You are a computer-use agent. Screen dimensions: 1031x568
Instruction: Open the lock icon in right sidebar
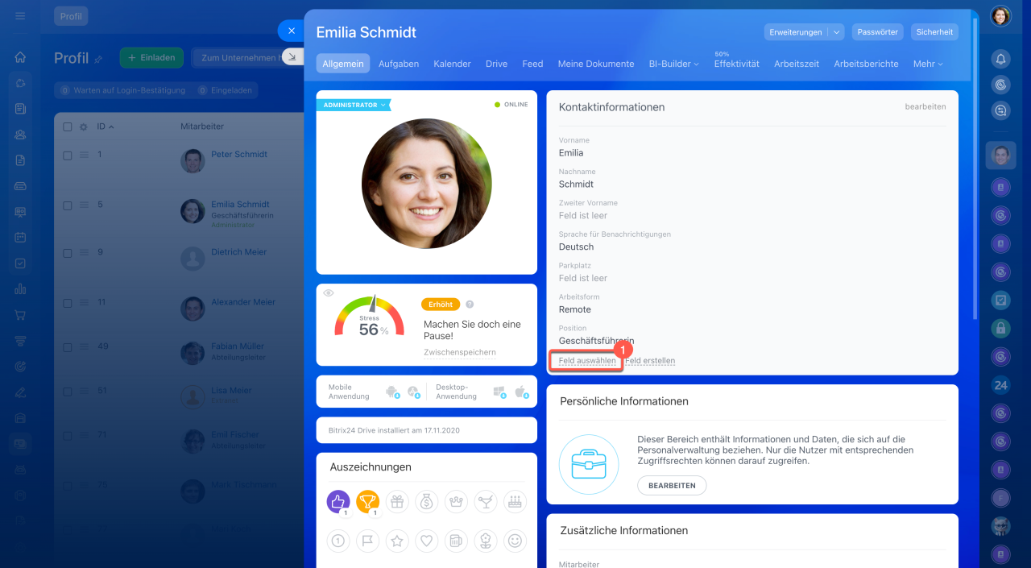coord(1000,328)
